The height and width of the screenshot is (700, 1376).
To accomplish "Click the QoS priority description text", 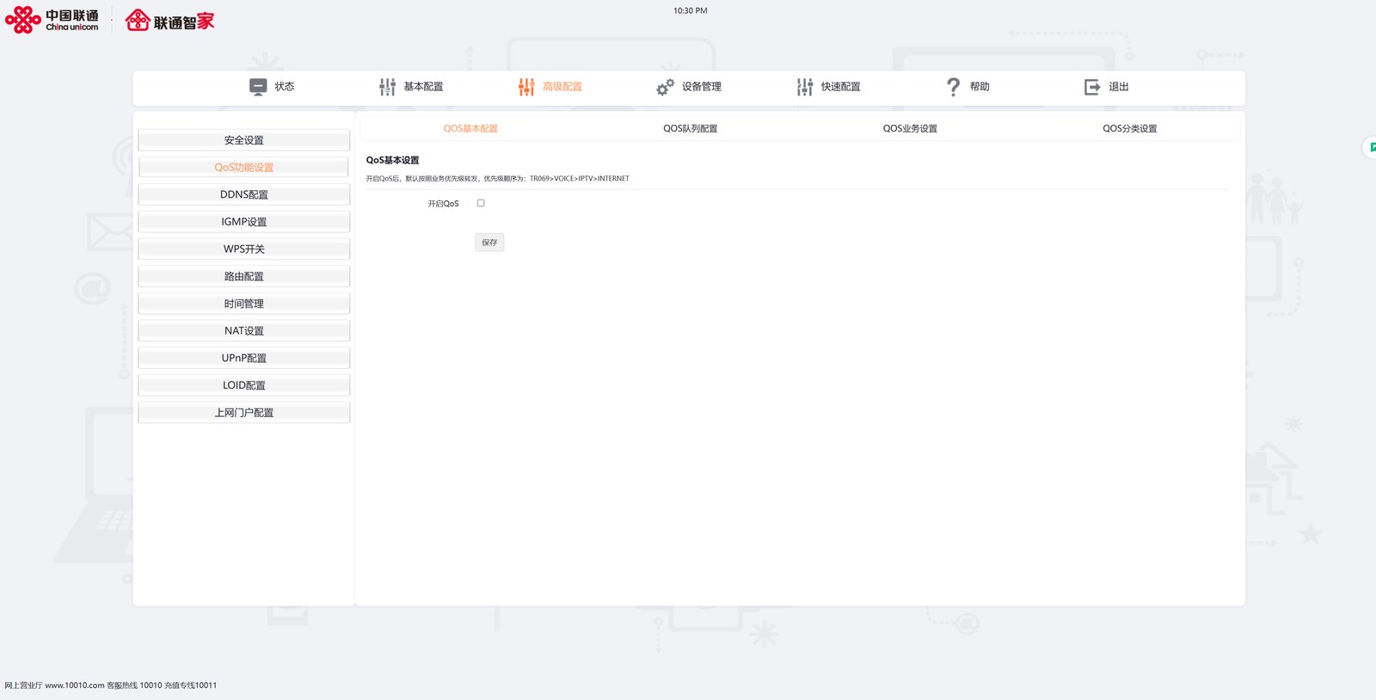I will click(x=498, y=179).
